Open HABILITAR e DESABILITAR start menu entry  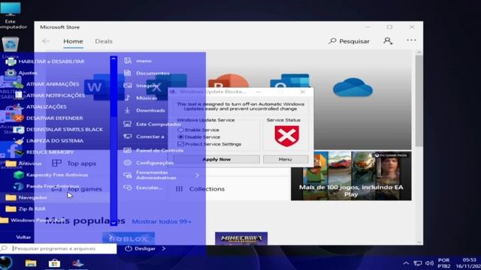point(45,61)
